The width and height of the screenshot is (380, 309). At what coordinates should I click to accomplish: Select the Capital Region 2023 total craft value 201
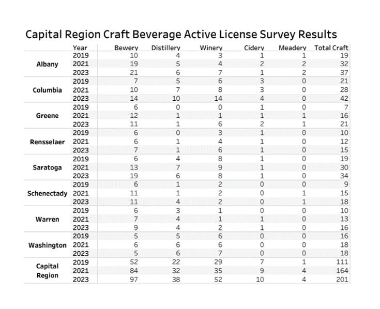coord(341,280)
